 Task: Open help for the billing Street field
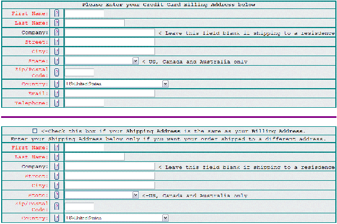point(57,42)
